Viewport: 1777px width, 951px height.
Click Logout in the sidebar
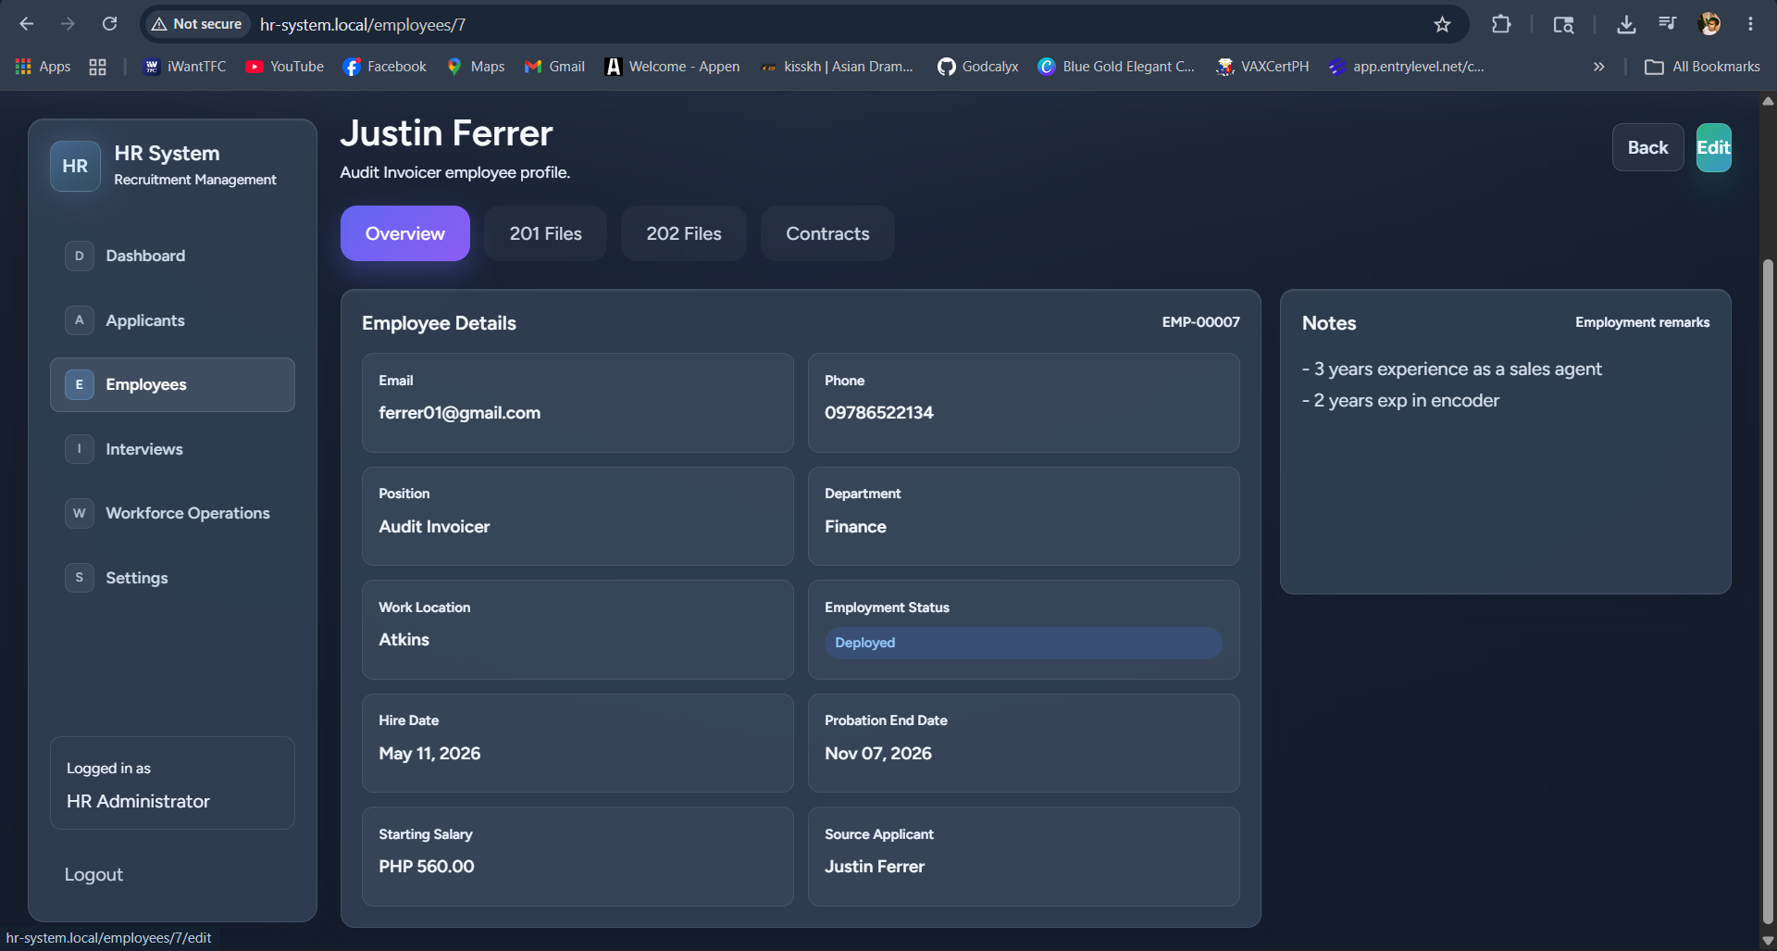click(93, 874)
